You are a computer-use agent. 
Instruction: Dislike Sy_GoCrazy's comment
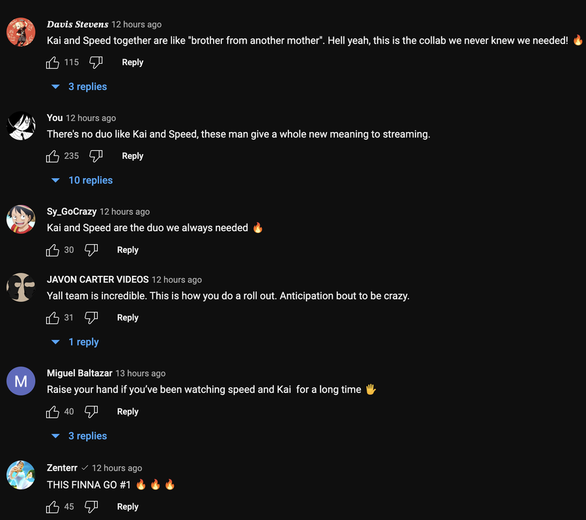coord(91,250)
